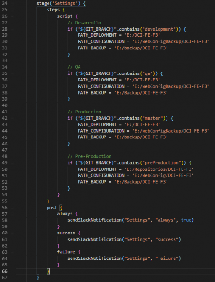Click the highlighted closing brace on line 66
The width and height of the screenshot is (215, 282).
coord(48,271)
